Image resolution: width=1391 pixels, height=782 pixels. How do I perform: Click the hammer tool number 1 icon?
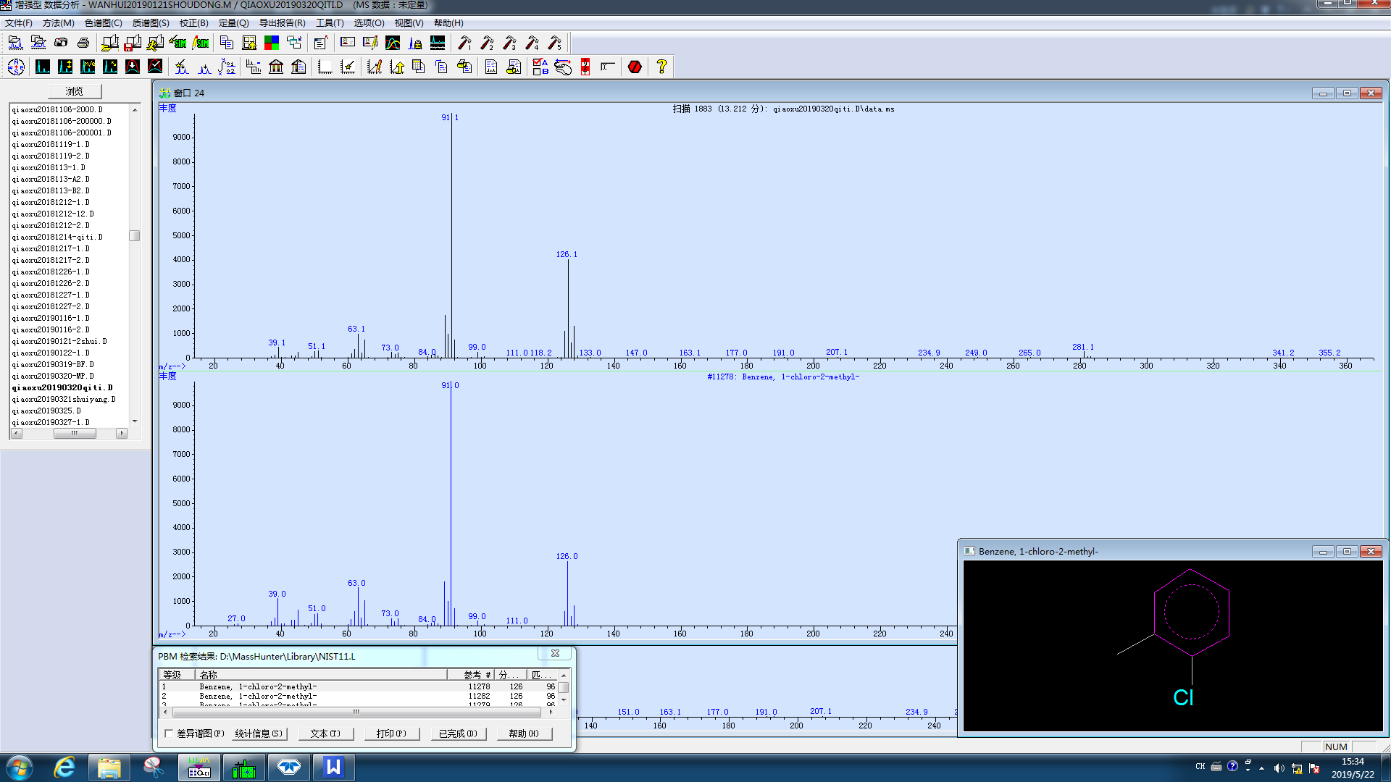pos(464,43)
